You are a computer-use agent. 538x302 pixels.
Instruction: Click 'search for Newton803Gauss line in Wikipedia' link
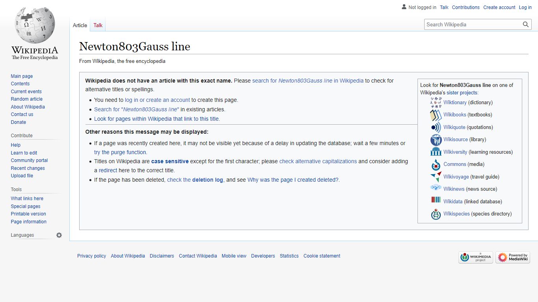[x=308, y=81]
